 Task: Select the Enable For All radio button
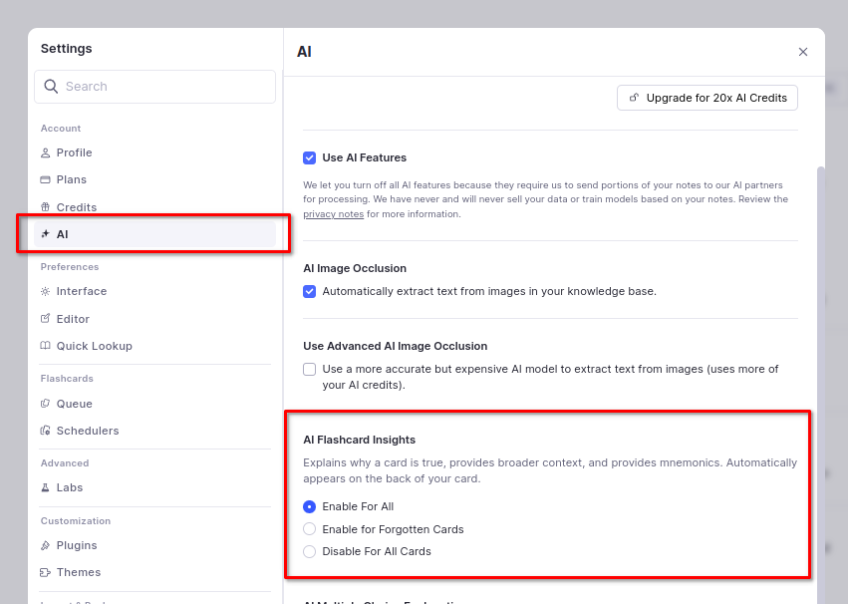pyautogui.click(x=310, y=506)
